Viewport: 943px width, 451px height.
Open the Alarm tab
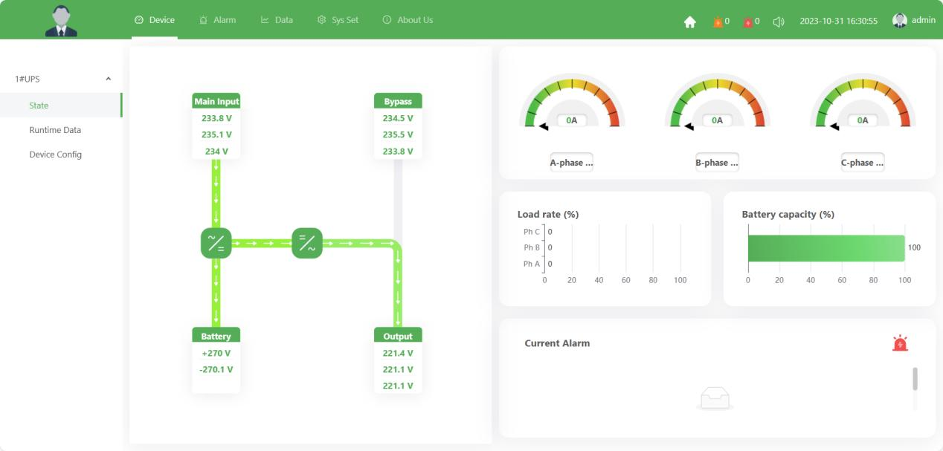[218, 20]
